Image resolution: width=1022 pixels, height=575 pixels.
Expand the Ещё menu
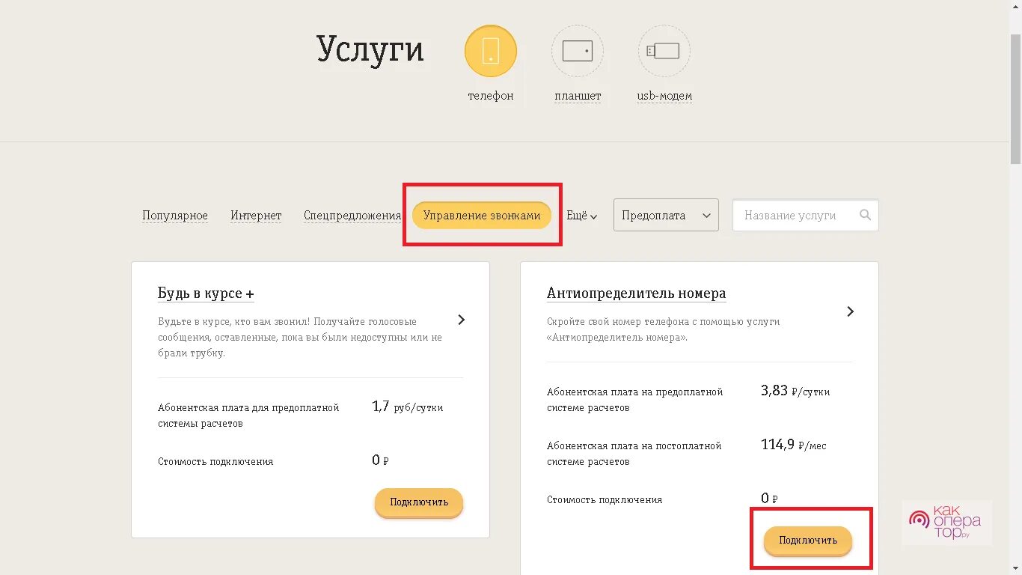[x=581, y=216]
